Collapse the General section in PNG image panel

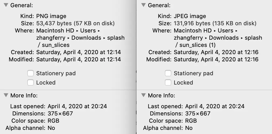click(x=6, y=5)
